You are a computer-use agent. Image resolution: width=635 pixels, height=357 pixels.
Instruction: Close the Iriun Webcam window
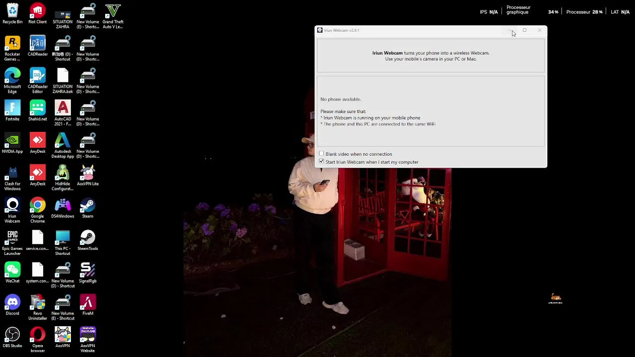coord(540,30)
